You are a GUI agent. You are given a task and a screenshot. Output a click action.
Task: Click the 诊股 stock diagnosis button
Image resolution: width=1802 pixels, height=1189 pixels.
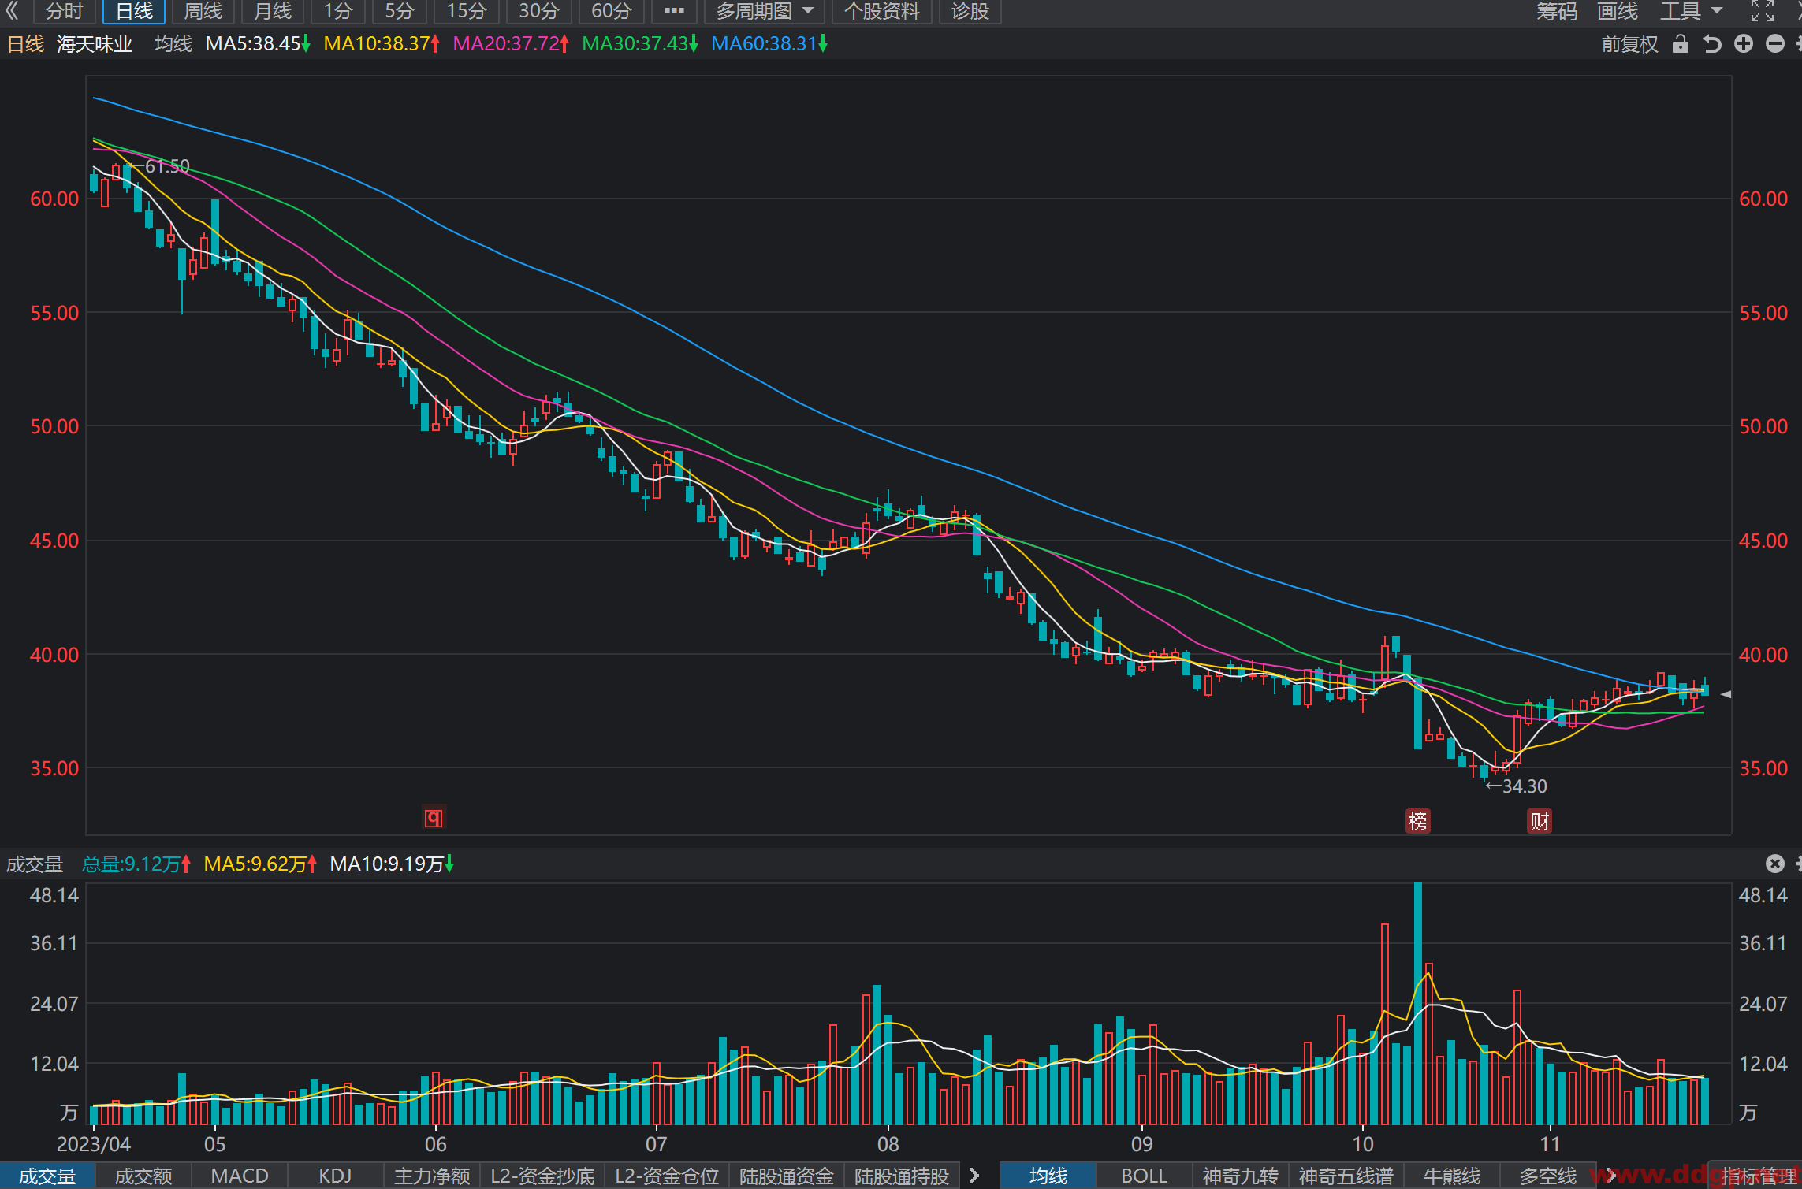[970, 11]
